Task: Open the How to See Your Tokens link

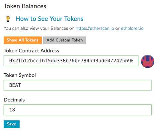Action: [x=49, y=19]
